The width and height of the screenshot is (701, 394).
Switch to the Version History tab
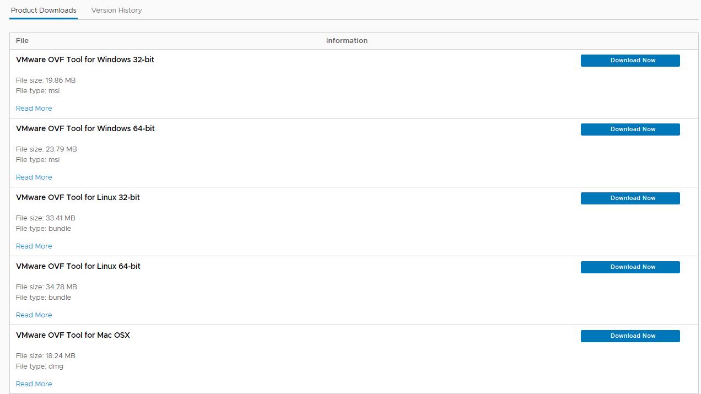(x=116, y=10)
